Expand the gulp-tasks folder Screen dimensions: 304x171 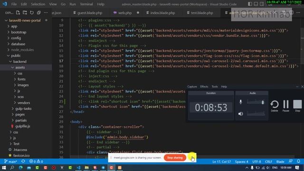[23, 109]
